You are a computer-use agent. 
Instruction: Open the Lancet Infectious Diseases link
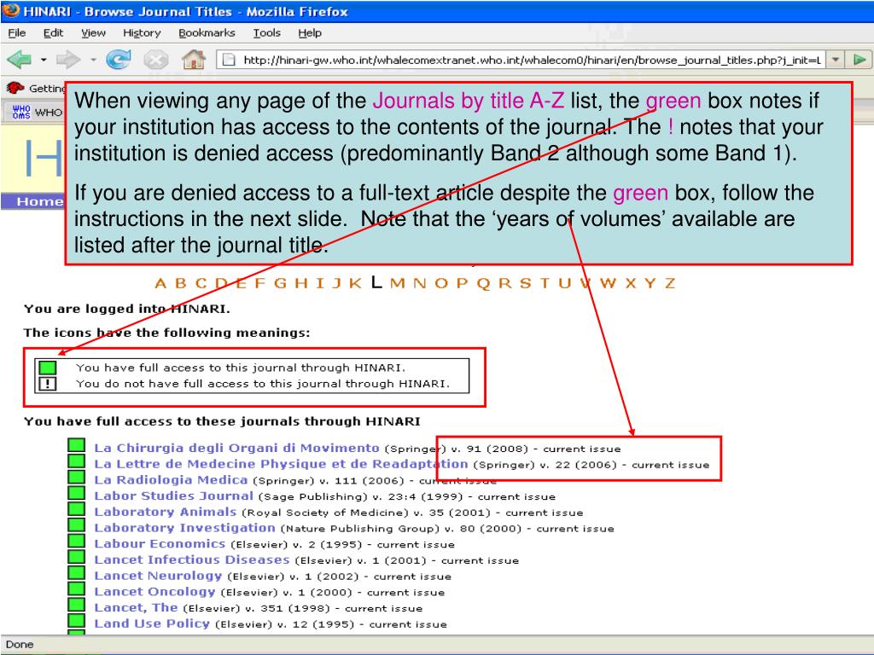coord(192,559)
